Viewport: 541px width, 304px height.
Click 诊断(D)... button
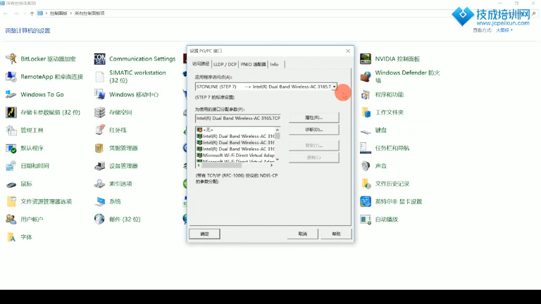point(313,129)
